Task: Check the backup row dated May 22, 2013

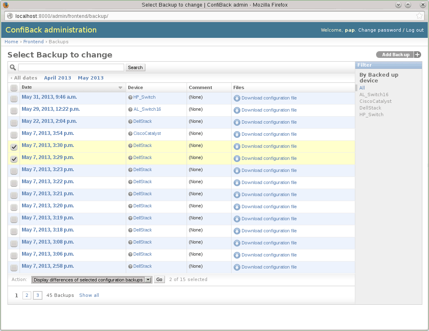Action: click(x=14, y=122)
